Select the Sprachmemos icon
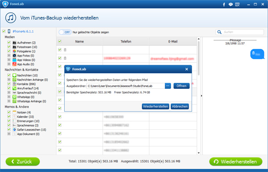The image size is (268, 172). tap(14, 125)
